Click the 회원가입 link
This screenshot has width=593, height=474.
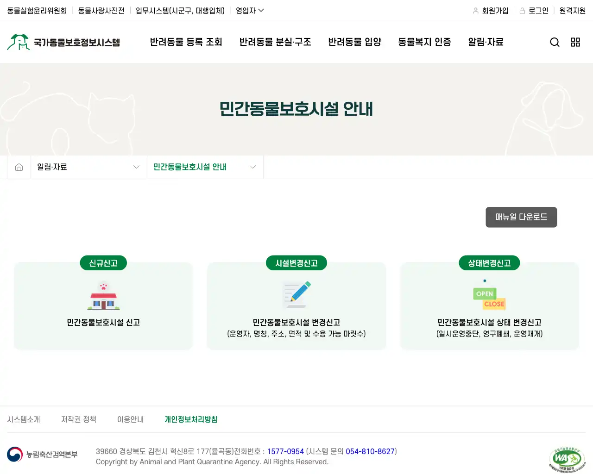coord(495,11)
